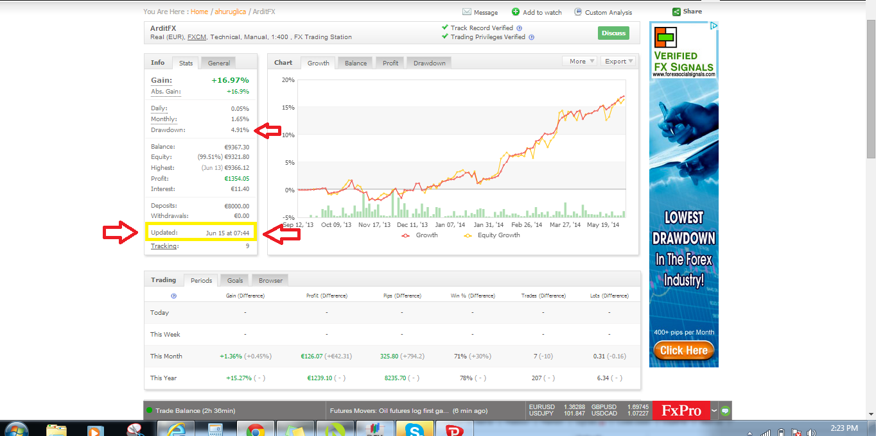Click the taskbar clock showing 2:23 PM
The height and width of the screenshot is (436, 876).
844,428
